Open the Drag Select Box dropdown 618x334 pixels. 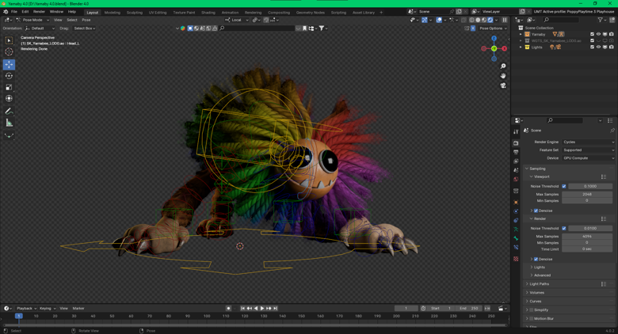click(84, 28)
